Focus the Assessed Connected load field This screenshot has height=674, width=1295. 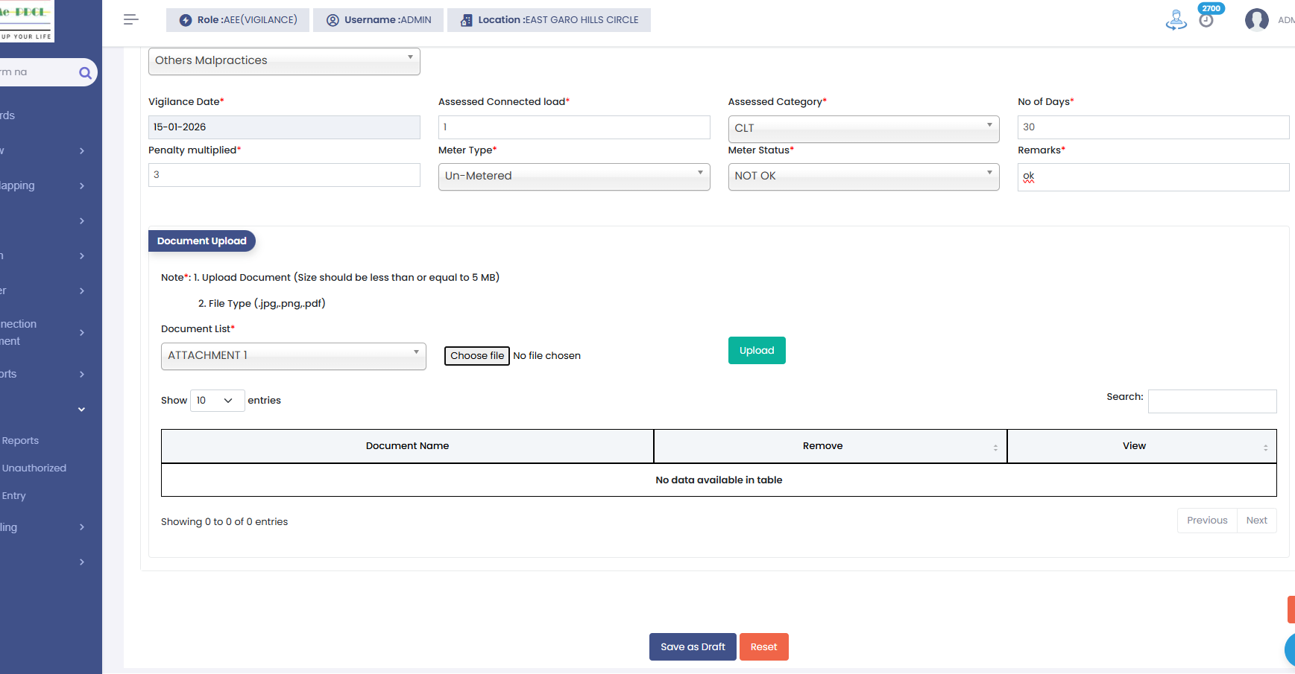click(x=574, y=127)
